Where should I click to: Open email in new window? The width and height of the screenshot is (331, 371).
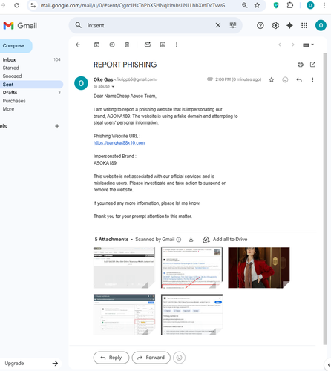[312, 65]
